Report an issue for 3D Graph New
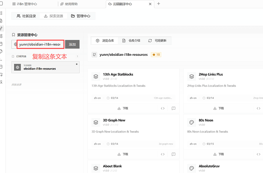Screen dimensions: 263x173 [173, 154]
